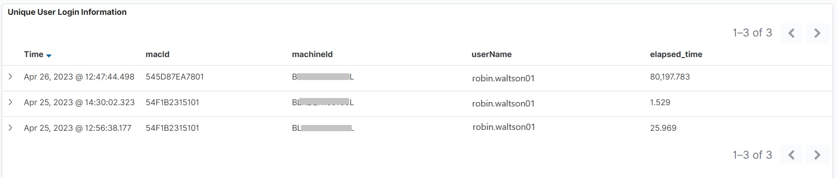Select the userName column header

[x=492, y=54]
